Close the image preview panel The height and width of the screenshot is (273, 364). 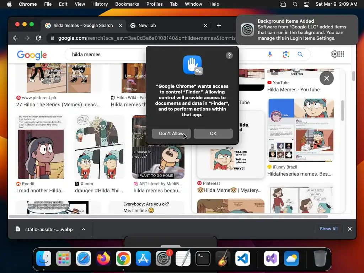pos(327,79)
